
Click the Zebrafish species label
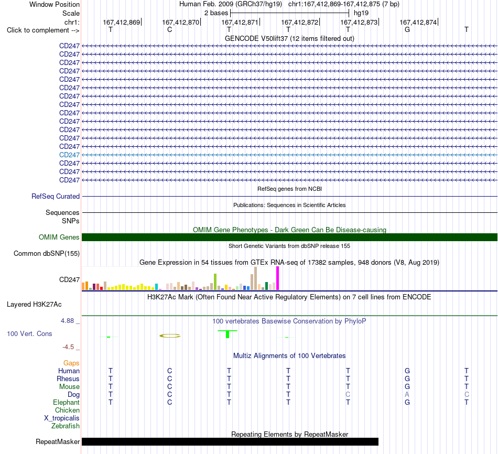click(x=66, y=426)
